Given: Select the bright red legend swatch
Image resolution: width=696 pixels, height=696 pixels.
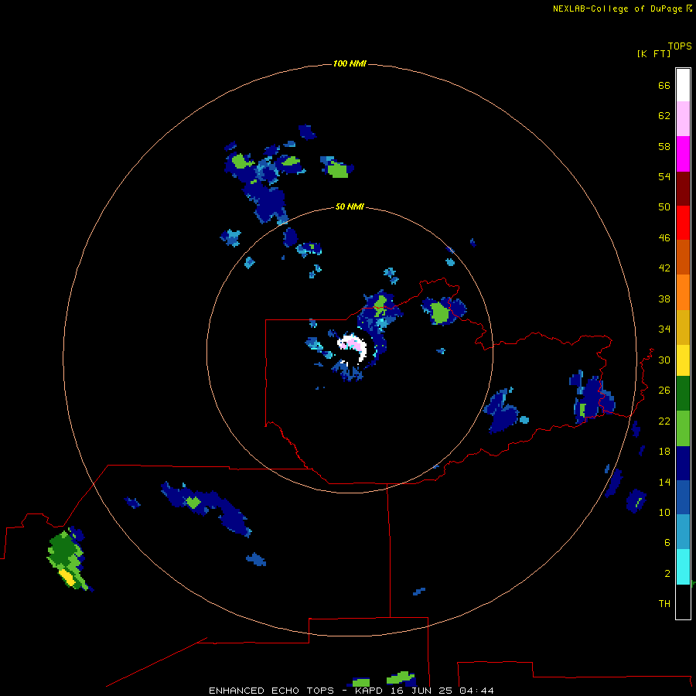Looking at the screenshot, I should click(683, 223).
